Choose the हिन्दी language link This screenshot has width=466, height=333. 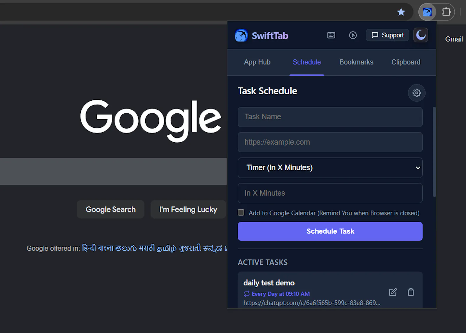click(x=89, y=248)
